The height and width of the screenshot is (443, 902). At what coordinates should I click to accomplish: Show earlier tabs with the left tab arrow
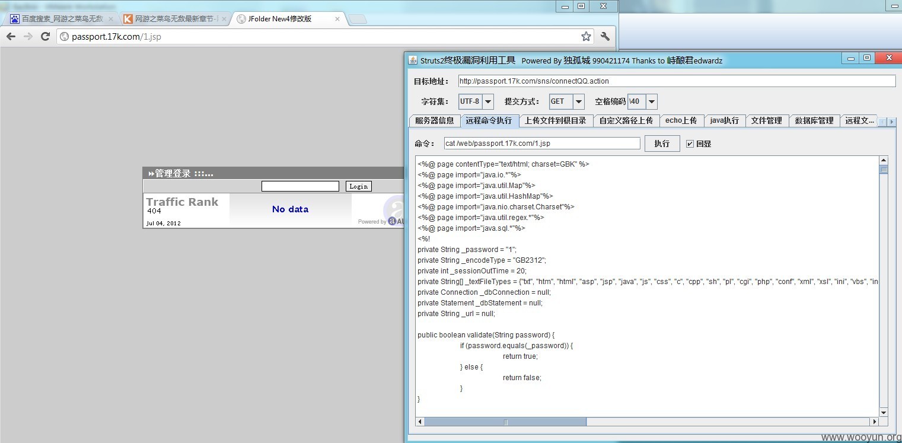pos(882,122)
